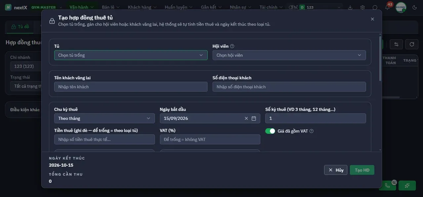
Task: Open the Vận hành menu
Action: 82,7
